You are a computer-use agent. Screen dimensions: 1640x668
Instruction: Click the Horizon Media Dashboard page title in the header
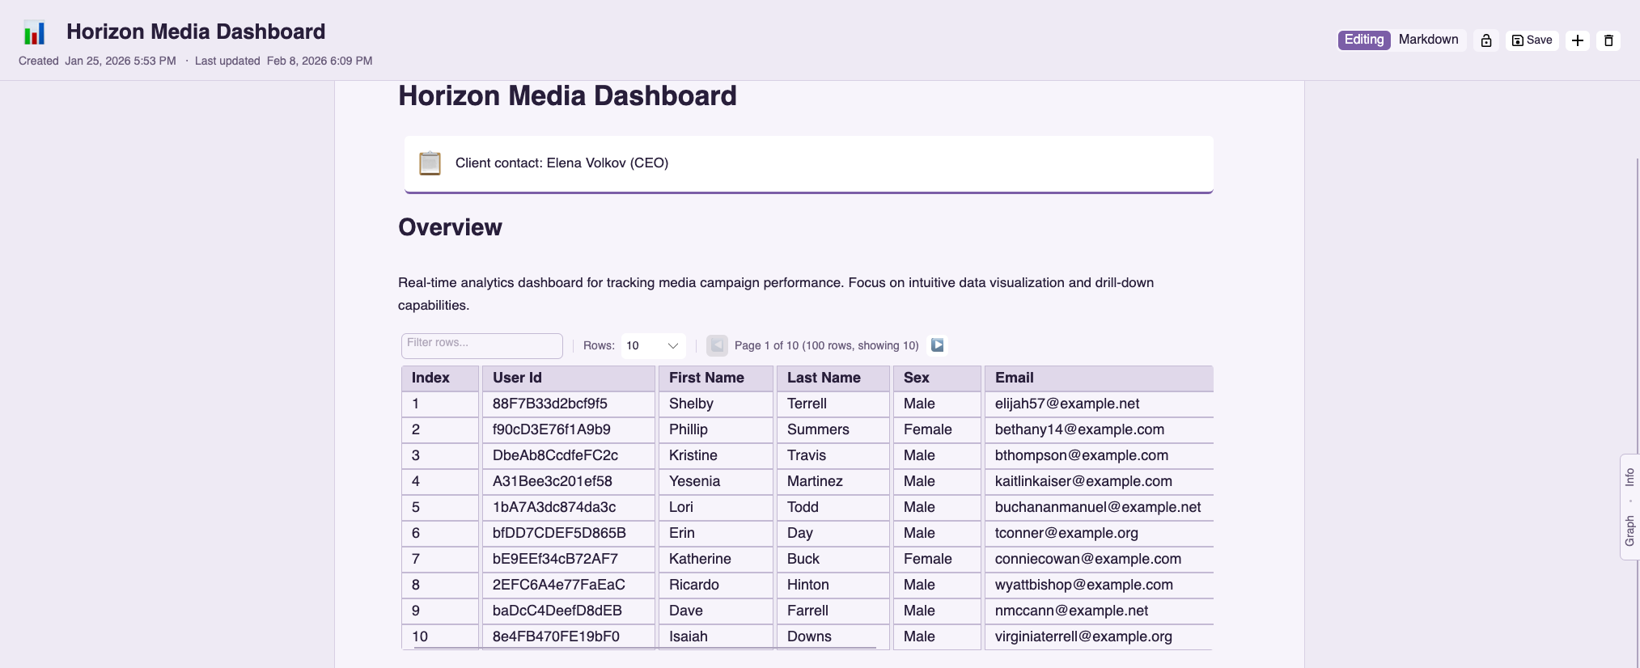[196, 32]
